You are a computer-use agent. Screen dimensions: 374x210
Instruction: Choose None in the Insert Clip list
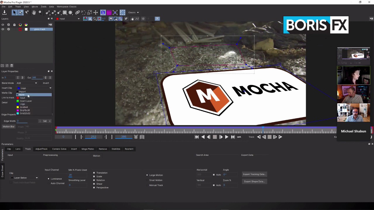(x=34, y=95)
